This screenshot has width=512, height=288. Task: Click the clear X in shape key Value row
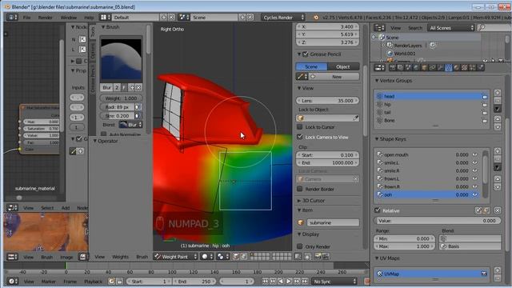tap(498, 210)
